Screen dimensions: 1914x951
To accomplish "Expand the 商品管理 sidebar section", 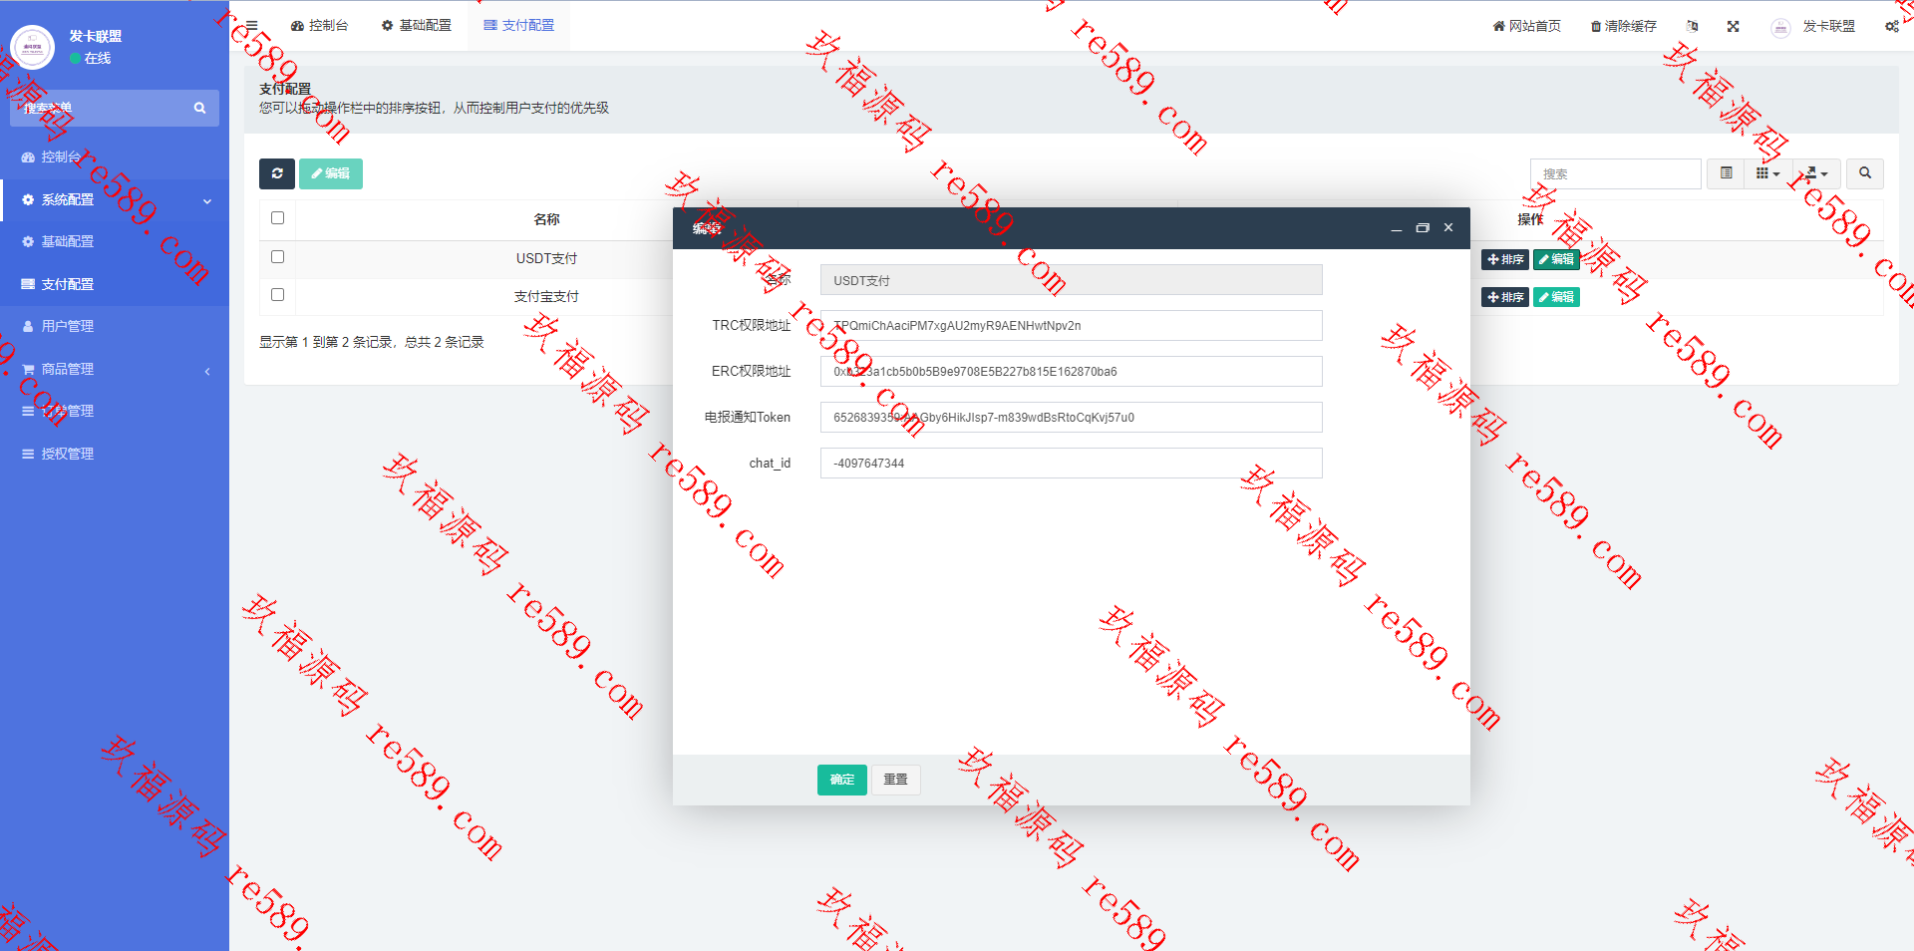I will pyautogui.click(x=115, y=369).
